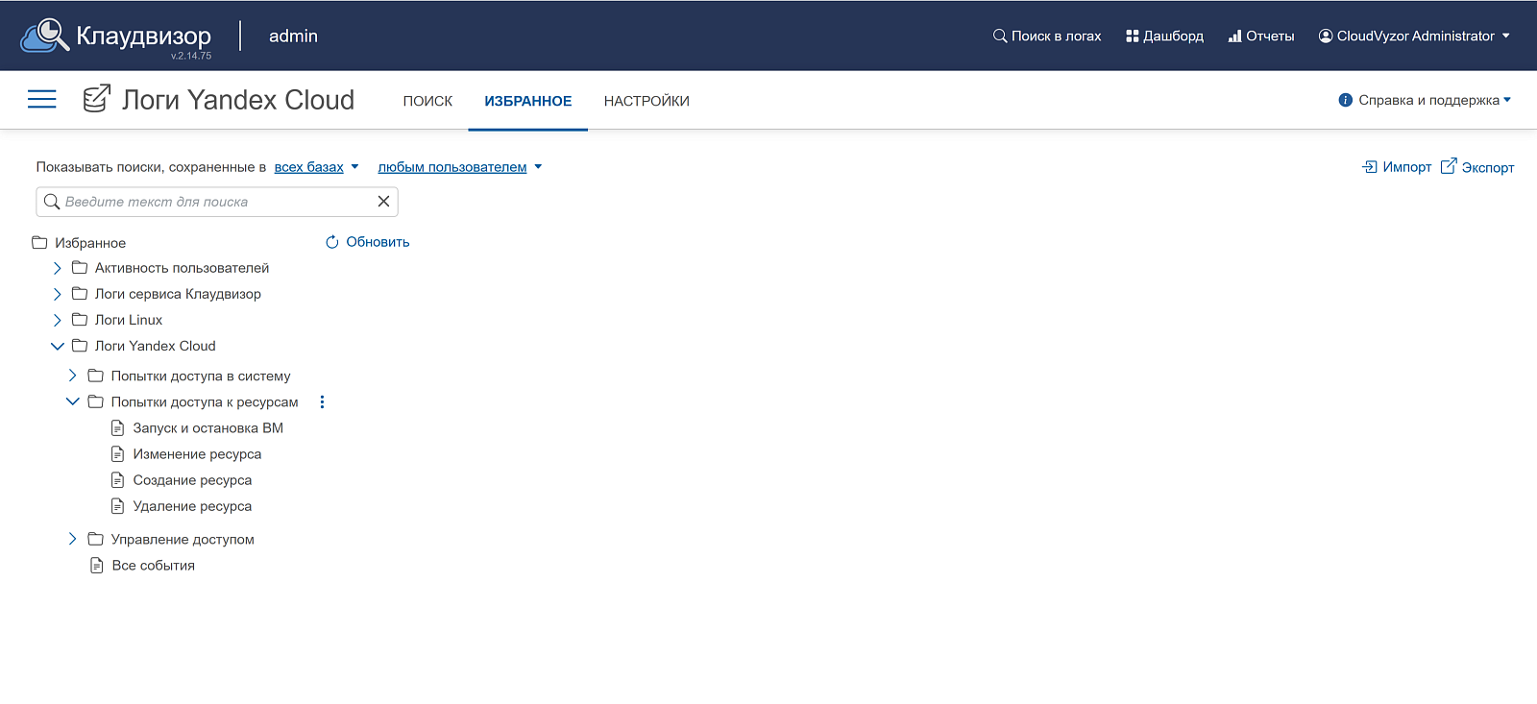The width and height of the screenshot is (1537, 704).
Task: Click the folder icon of Логи Linux
Action: pos(80,320)
